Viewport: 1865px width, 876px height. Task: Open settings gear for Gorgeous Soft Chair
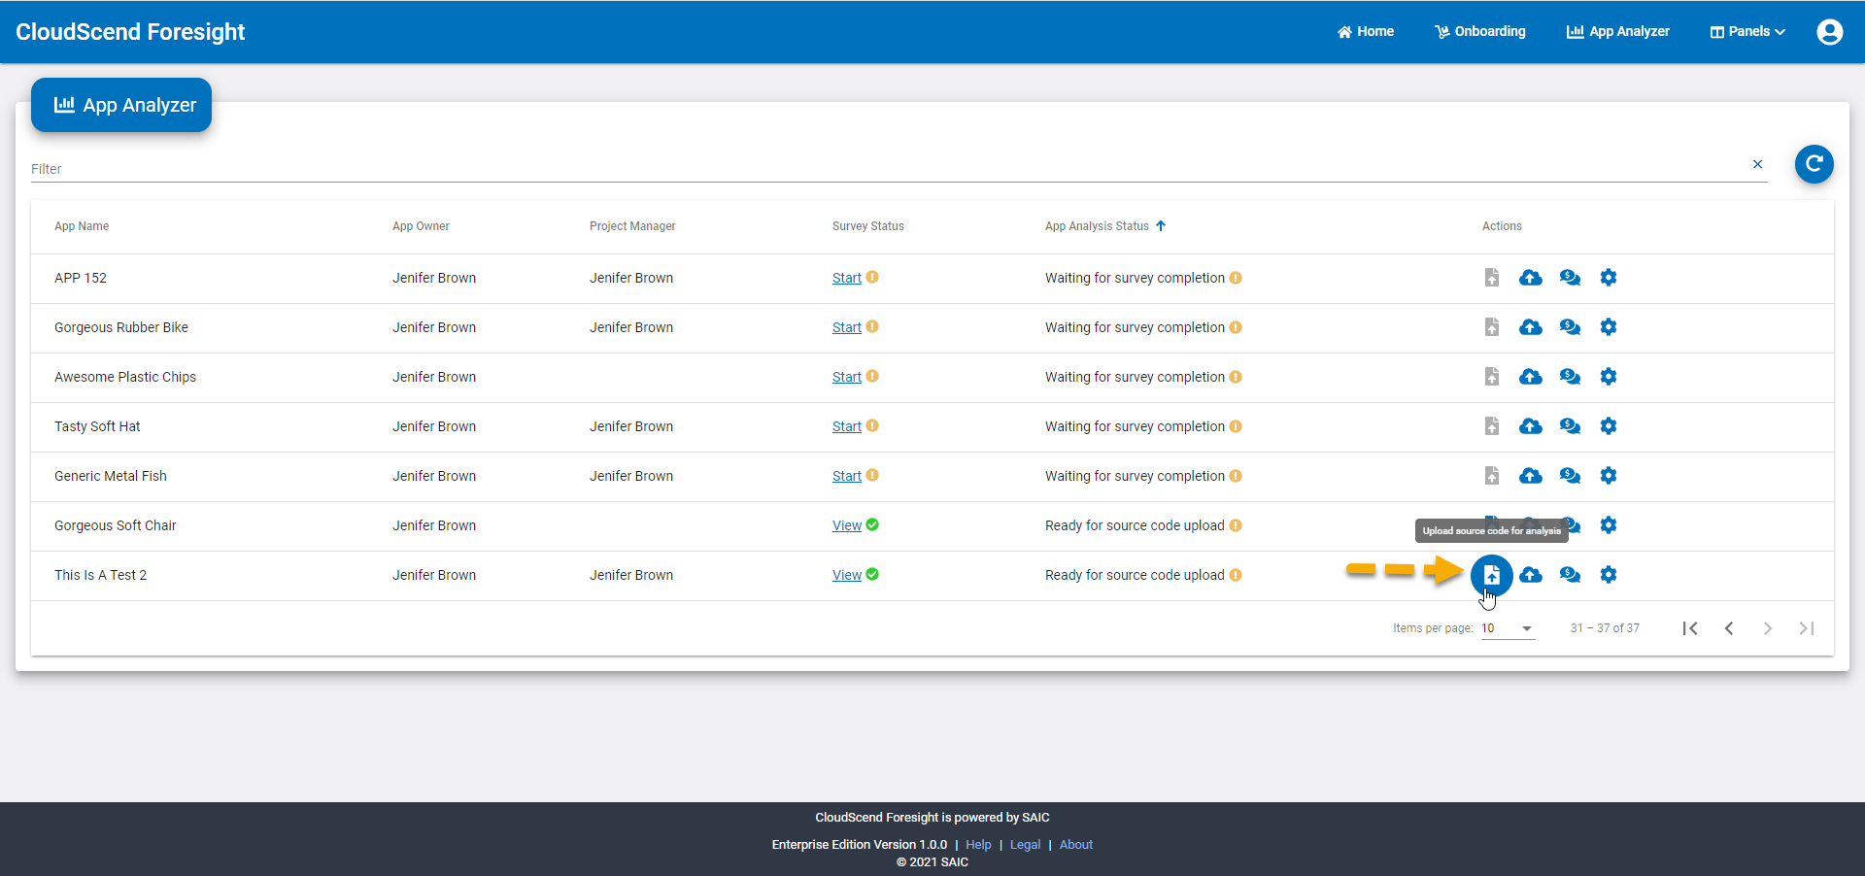(1609, 525)
